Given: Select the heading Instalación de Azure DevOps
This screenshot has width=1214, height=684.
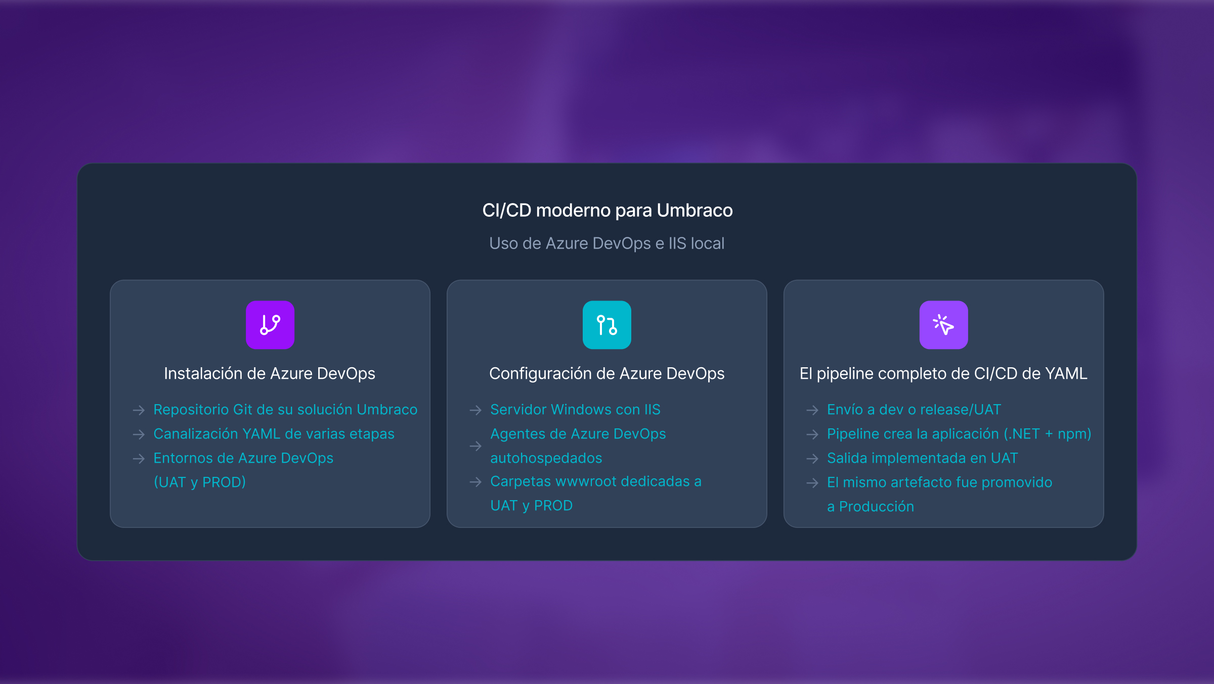Looking at the screenshot, I should [270, 373].
